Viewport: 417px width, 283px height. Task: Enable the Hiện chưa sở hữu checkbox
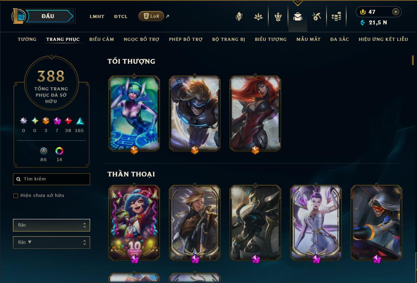[16, 196]
